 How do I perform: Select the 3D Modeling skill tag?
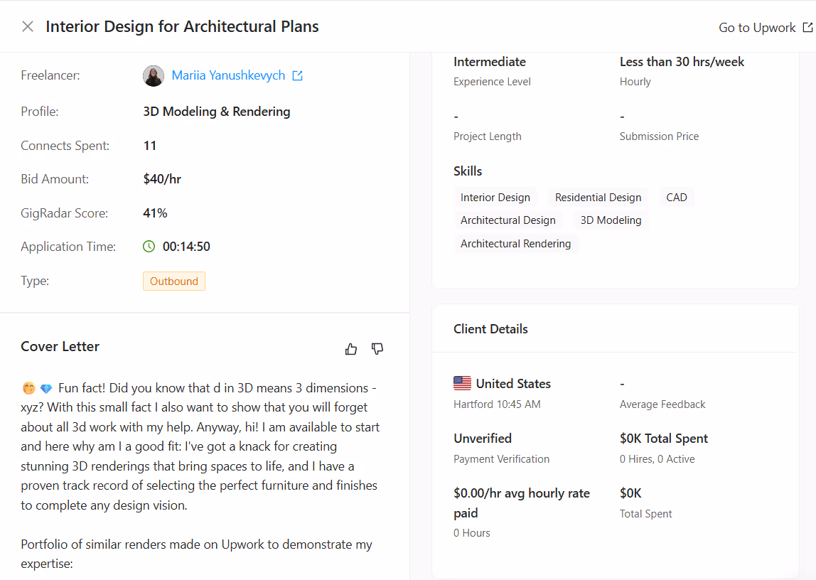(x=611, y=220)
